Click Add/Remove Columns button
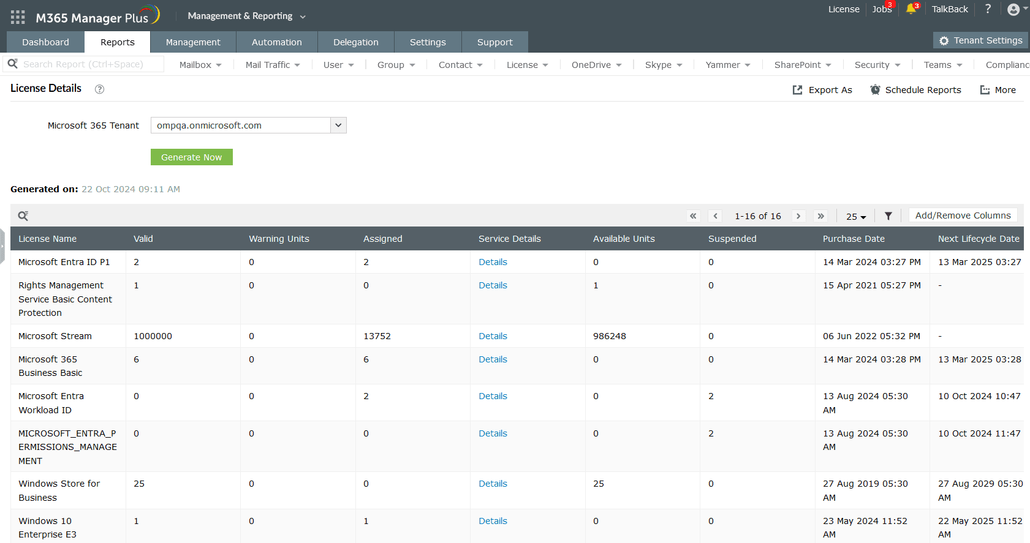Screen dimensions: 1030x543 tap(963, 215)
